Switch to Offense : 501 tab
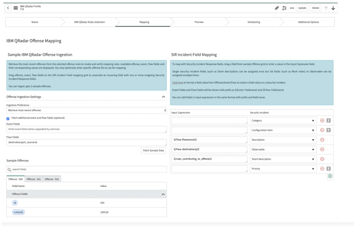This screenshot has height=226, width=354. pos(33,179)
